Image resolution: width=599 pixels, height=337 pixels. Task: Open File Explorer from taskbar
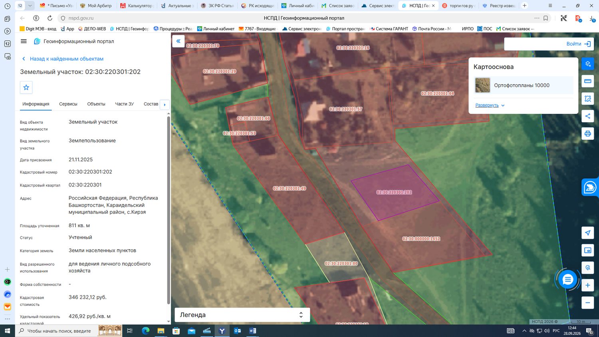point(161,331)
